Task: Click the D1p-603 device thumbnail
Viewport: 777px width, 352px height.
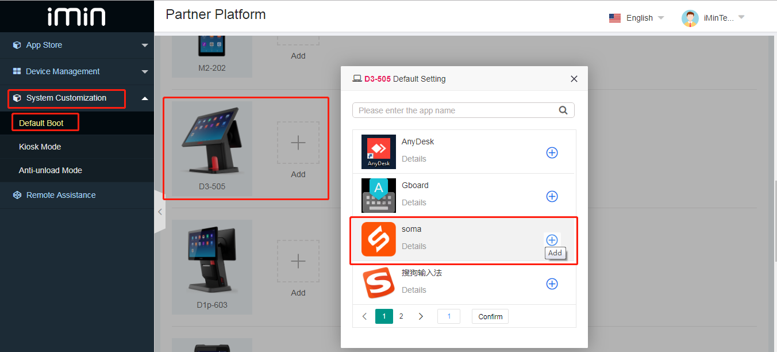Action: coord(212,267)
